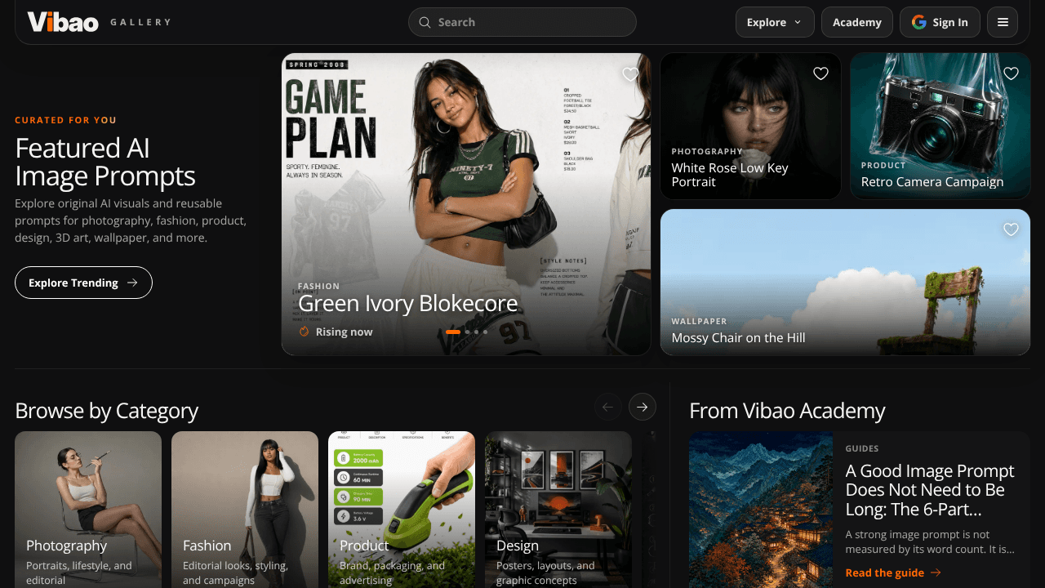Open the Green Ivory Blokecore title
Screen dimensions: 1045x588
407,304
